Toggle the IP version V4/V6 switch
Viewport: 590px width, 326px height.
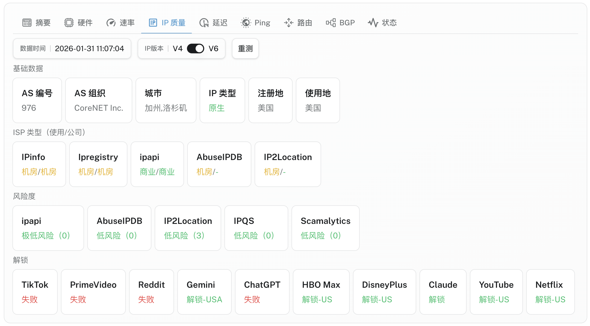196,48
